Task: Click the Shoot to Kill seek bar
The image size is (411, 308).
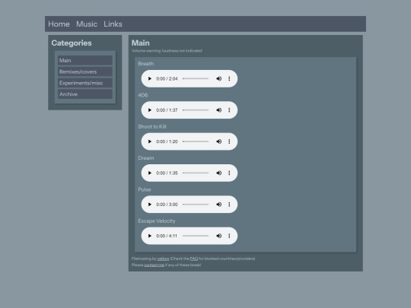Action: click(196, 141)
